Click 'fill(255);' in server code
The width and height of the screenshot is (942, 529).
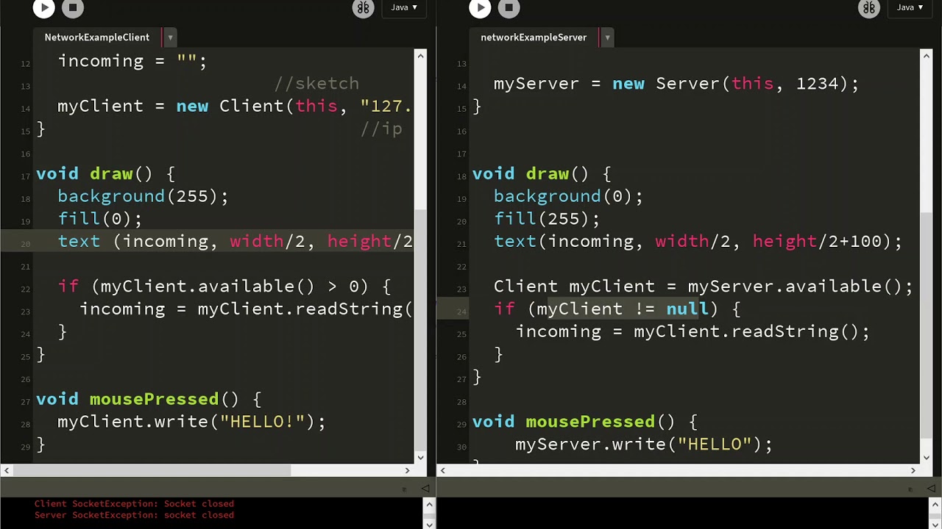click(x=547, y=219)
